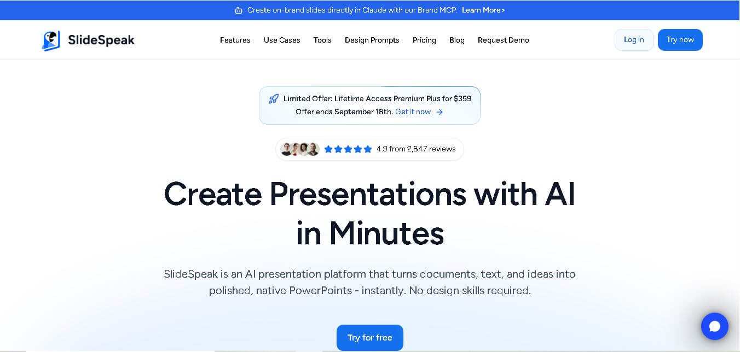Click the Limited Offer Lifetime Access text
Viewport: 740px width, 352px height.
[377, 99]
